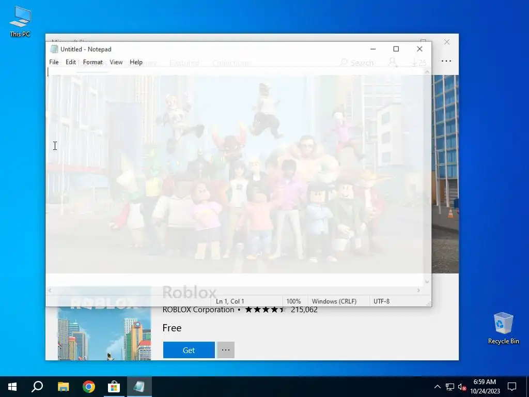Close the Notepad window
The height and width of the screenshot is (397, 529).
(419, 49)
